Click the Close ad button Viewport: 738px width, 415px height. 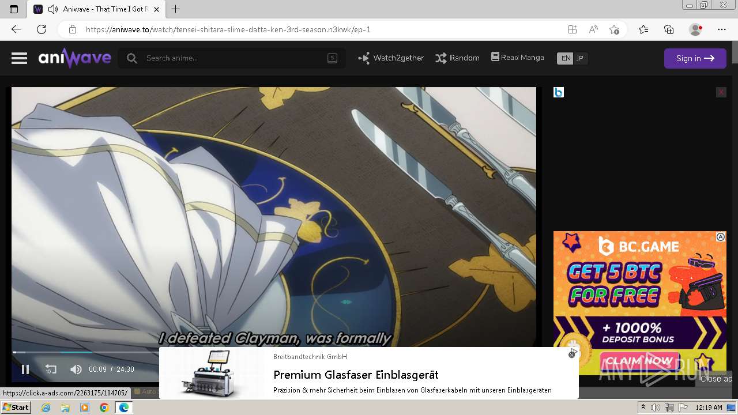pos(715,379)
